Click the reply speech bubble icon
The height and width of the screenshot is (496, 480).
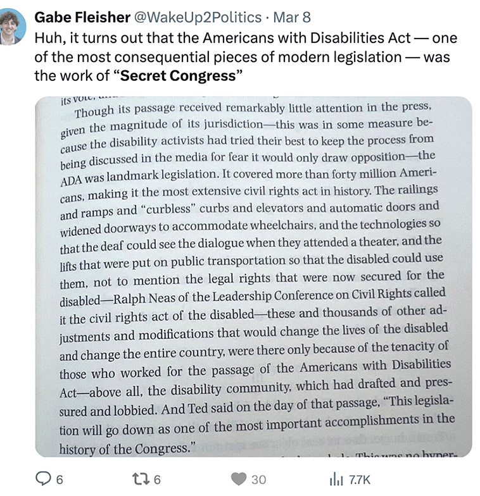(42, 479)
